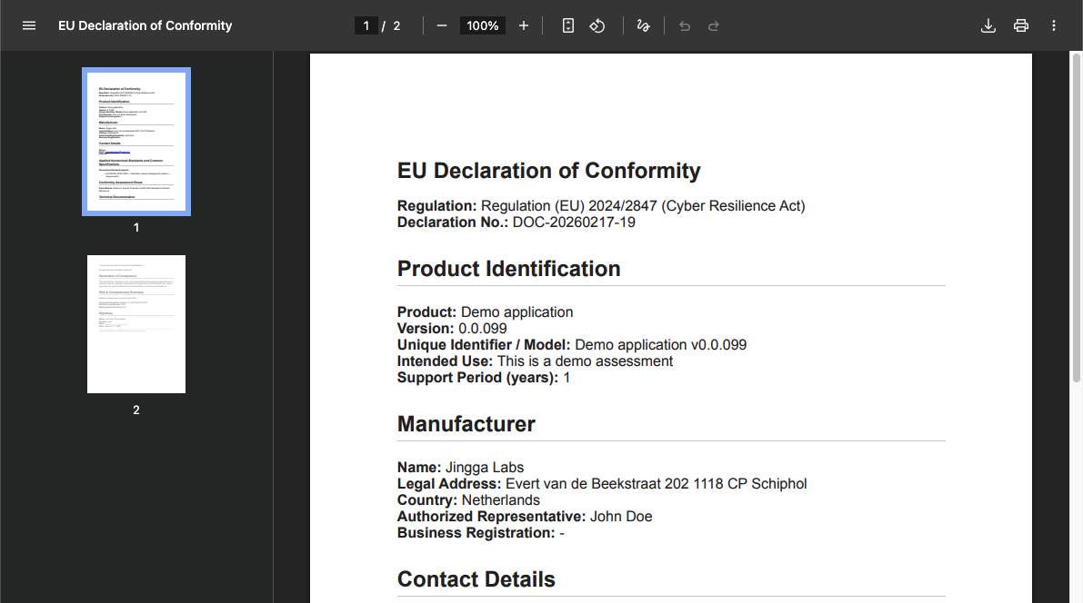Zoom in on the document

[x=524, y=25]
